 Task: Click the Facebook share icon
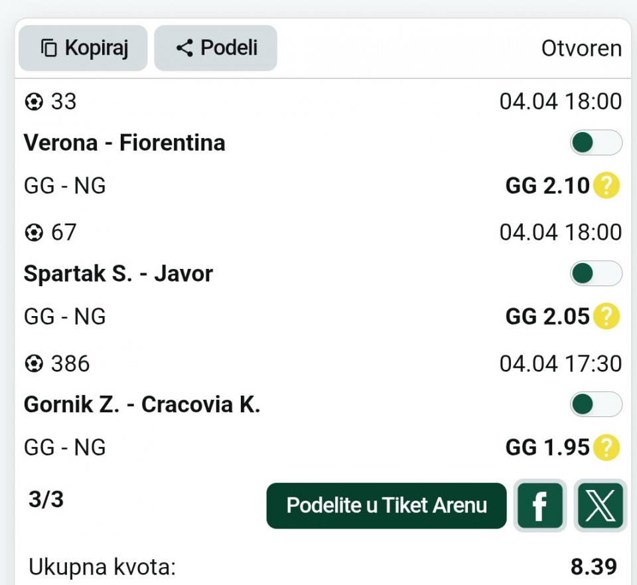[x=539, y=505]
